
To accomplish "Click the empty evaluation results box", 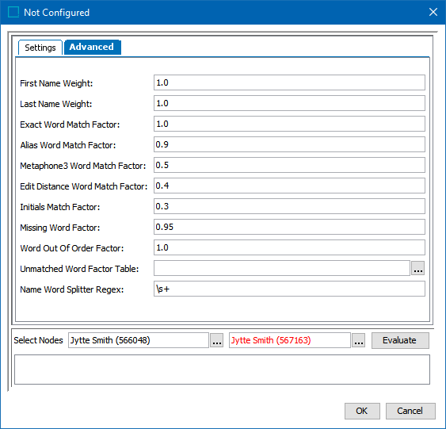I will click(x=222, y=370).
